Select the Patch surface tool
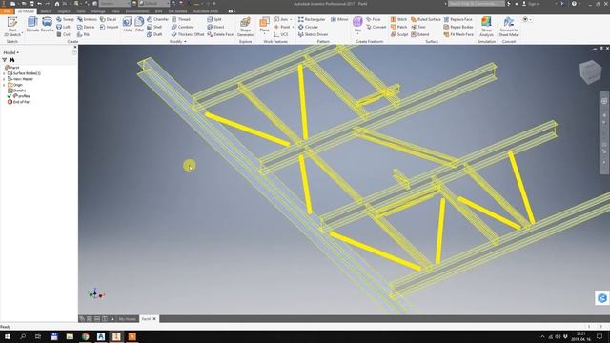 click(398, 27)
